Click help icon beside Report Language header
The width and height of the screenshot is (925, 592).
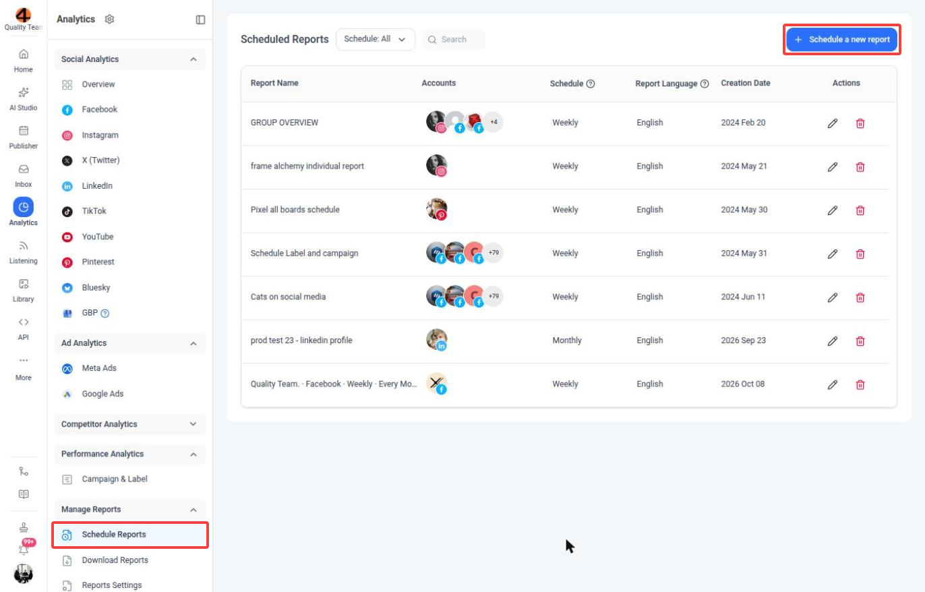click(705, 84)
